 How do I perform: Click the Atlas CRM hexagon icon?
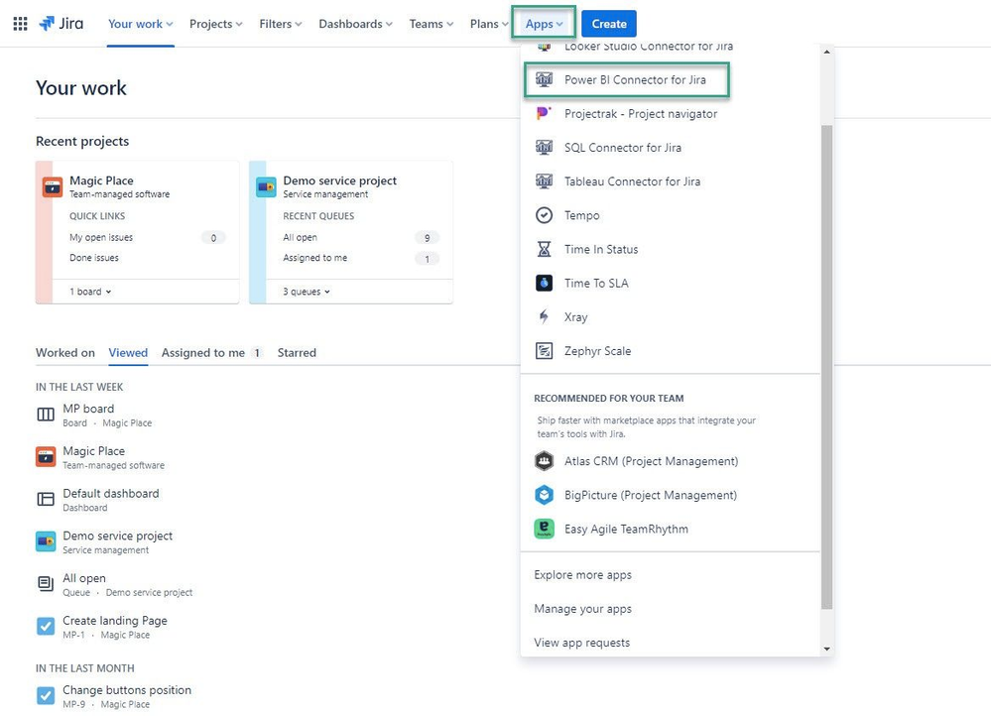point(544,461)
